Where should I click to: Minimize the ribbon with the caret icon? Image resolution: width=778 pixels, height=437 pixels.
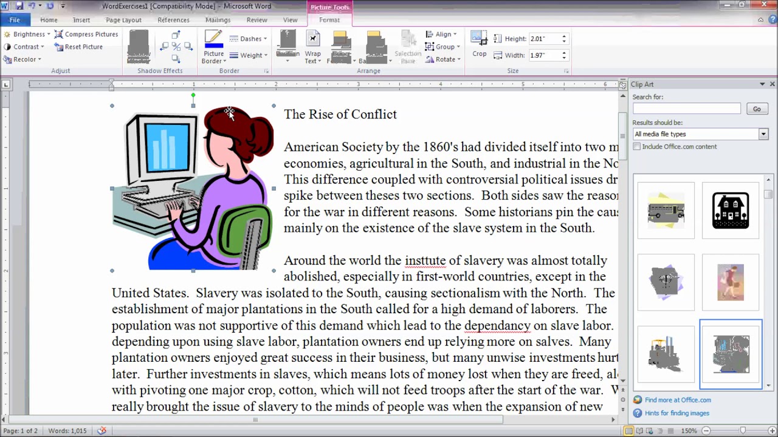click(x=760, y=20)
